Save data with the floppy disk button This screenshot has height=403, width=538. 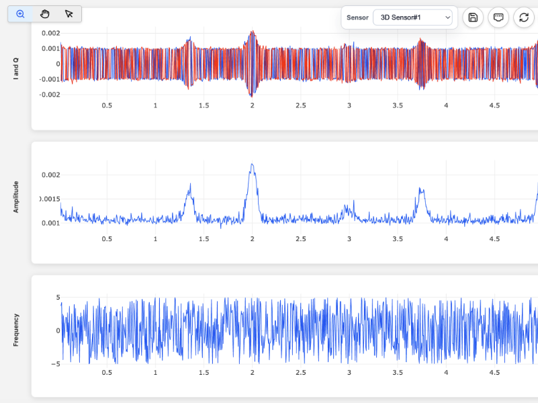pyautogui.click(x=473, y=17)
